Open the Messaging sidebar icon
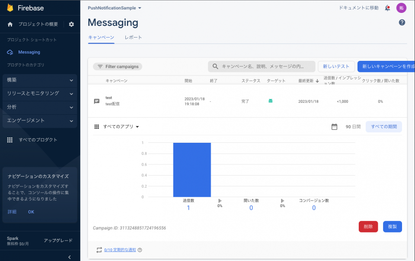 pos(10,52)
